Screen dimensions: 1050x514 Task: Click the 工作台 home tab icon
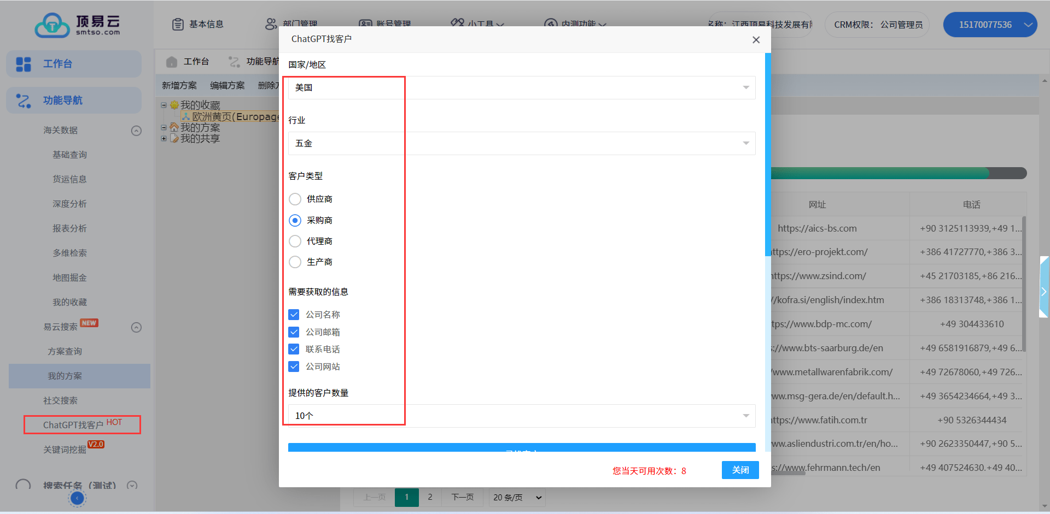click(172, 62)
